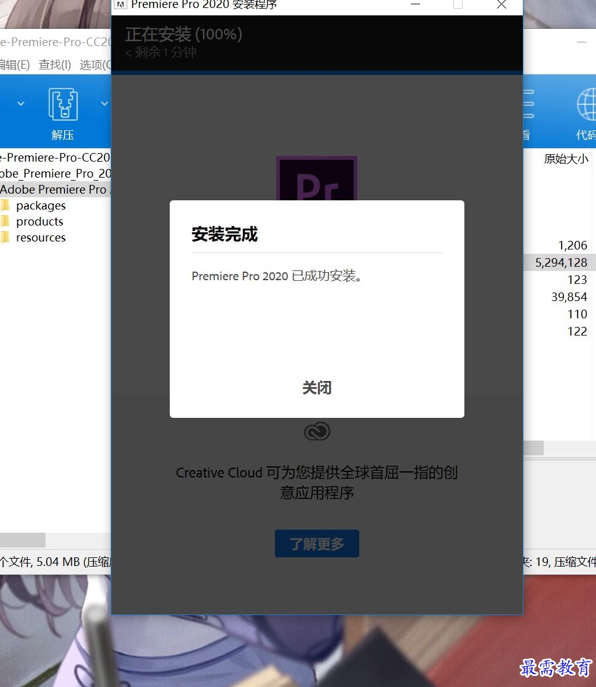Viewport: 596px width, 687px height.
Task: Select the packages folder
Action: pos(41,205)
